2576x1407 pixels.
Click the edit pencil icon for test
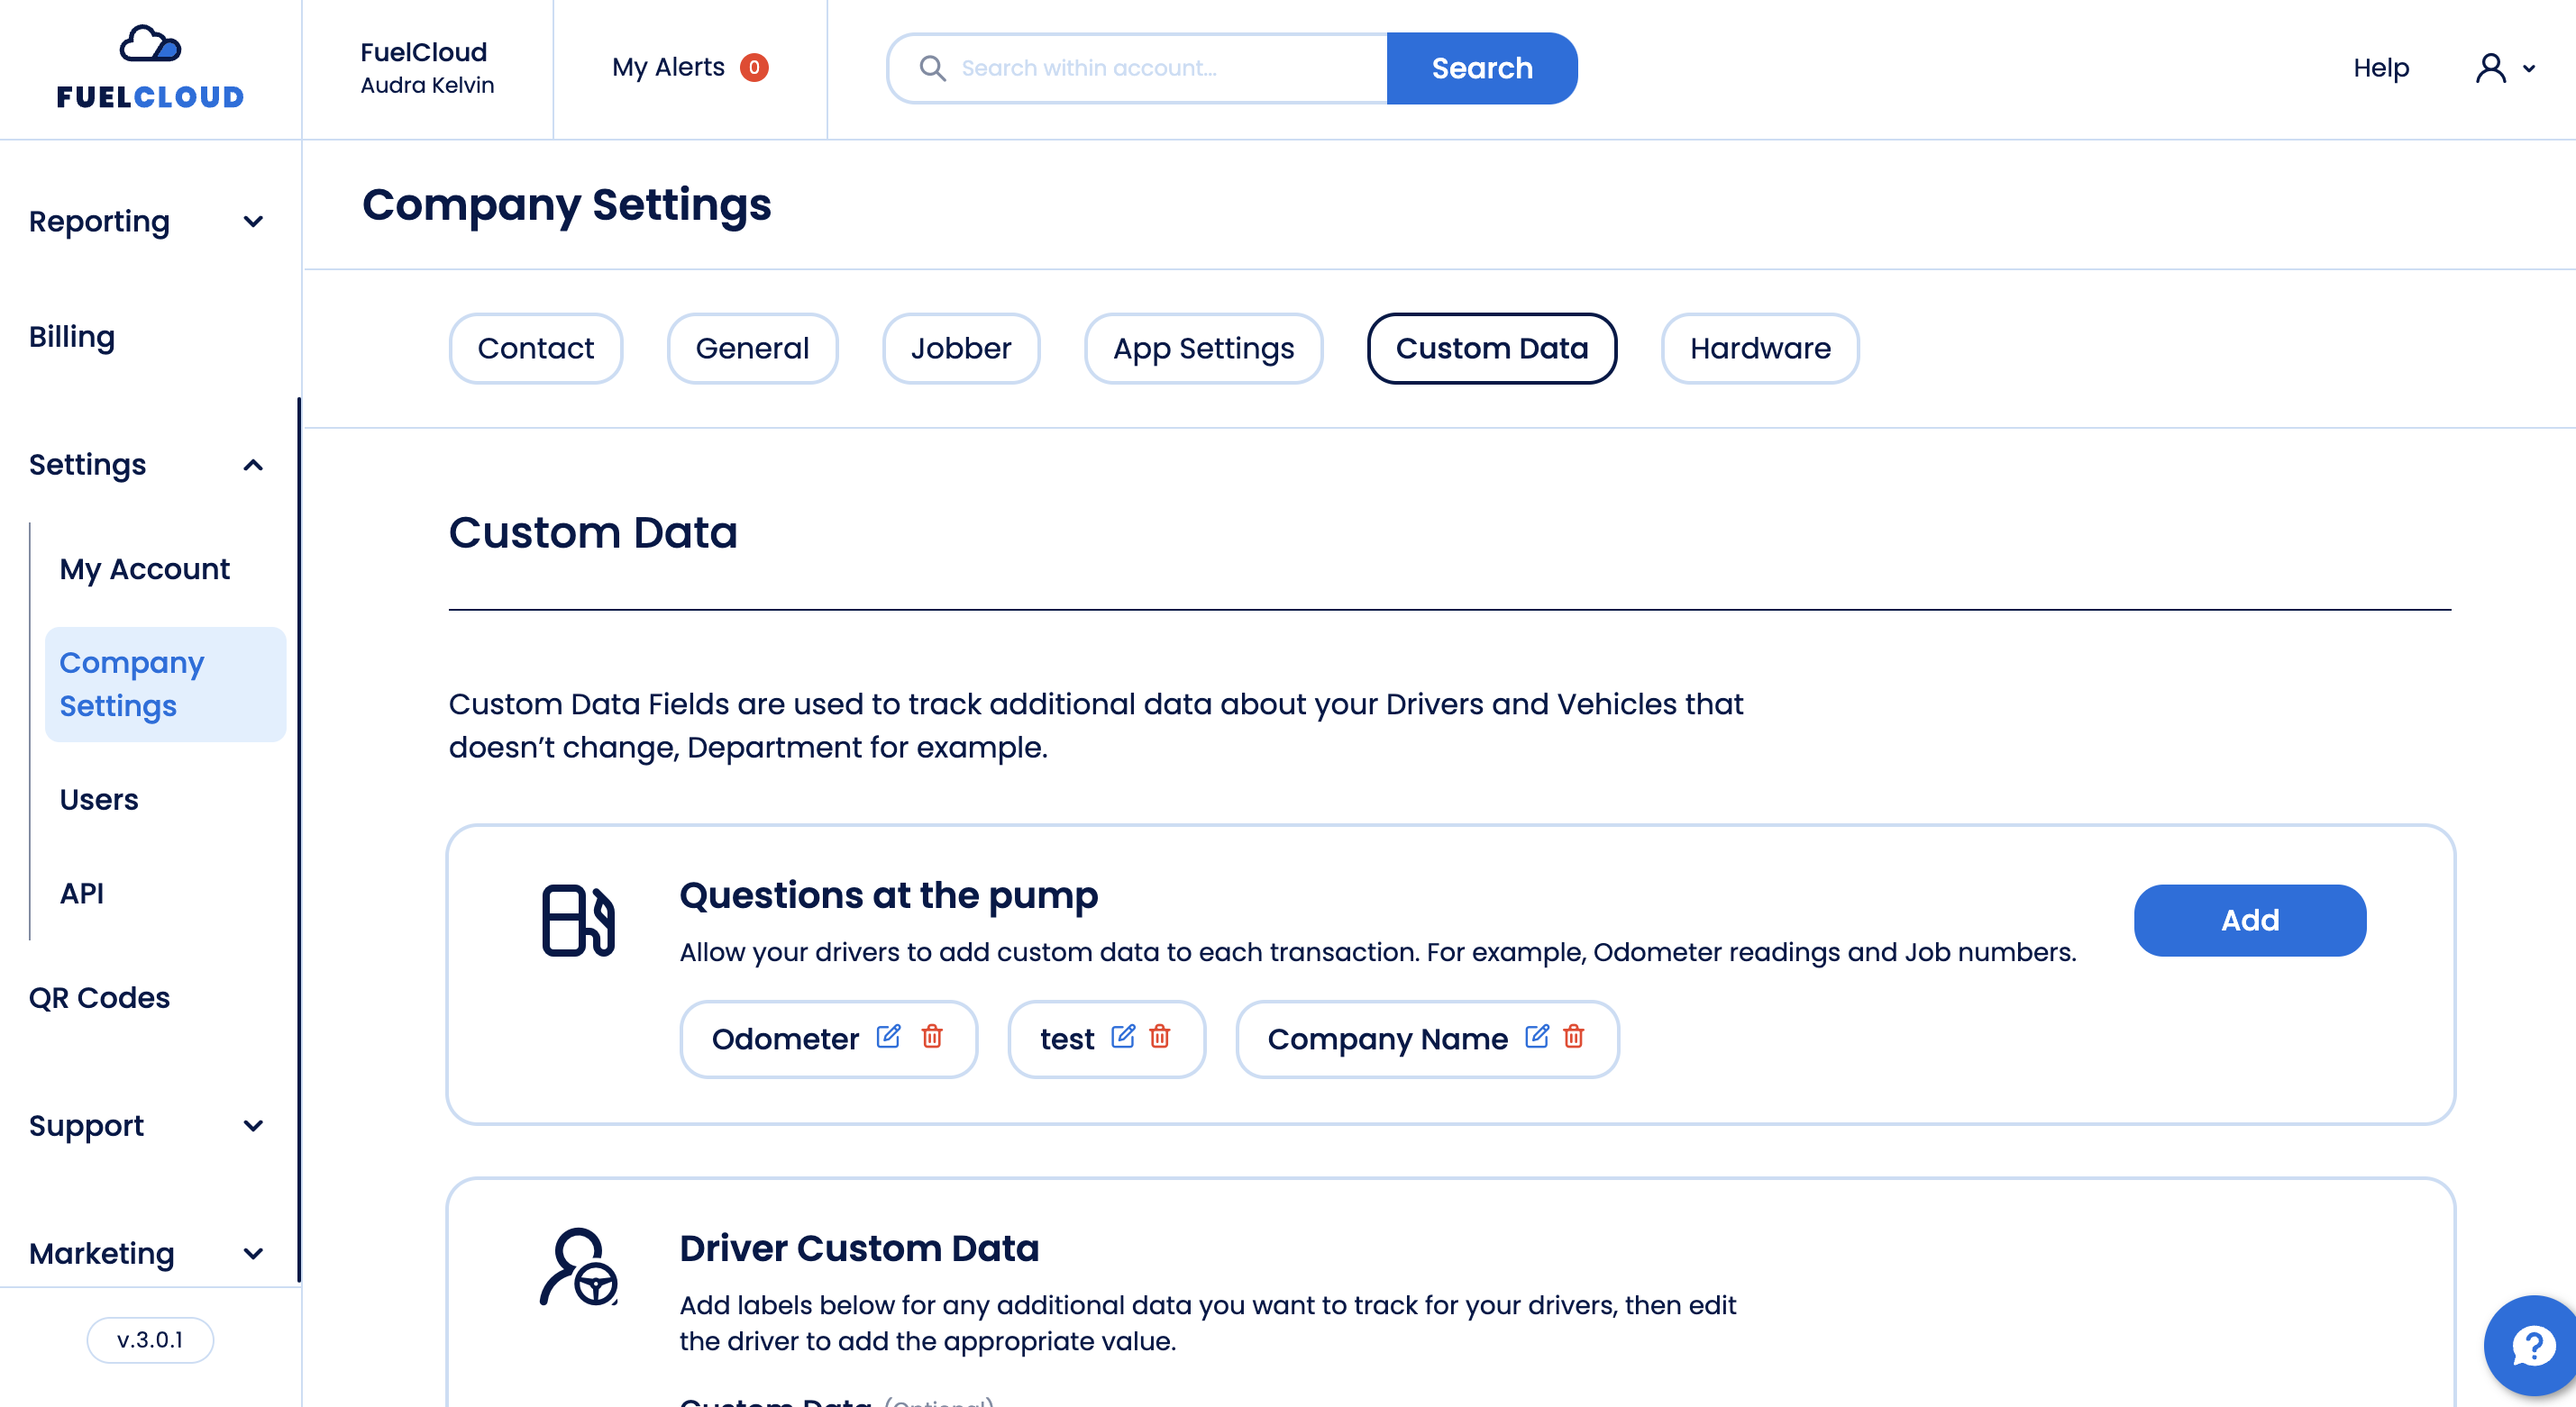tap(1123, 1036)
